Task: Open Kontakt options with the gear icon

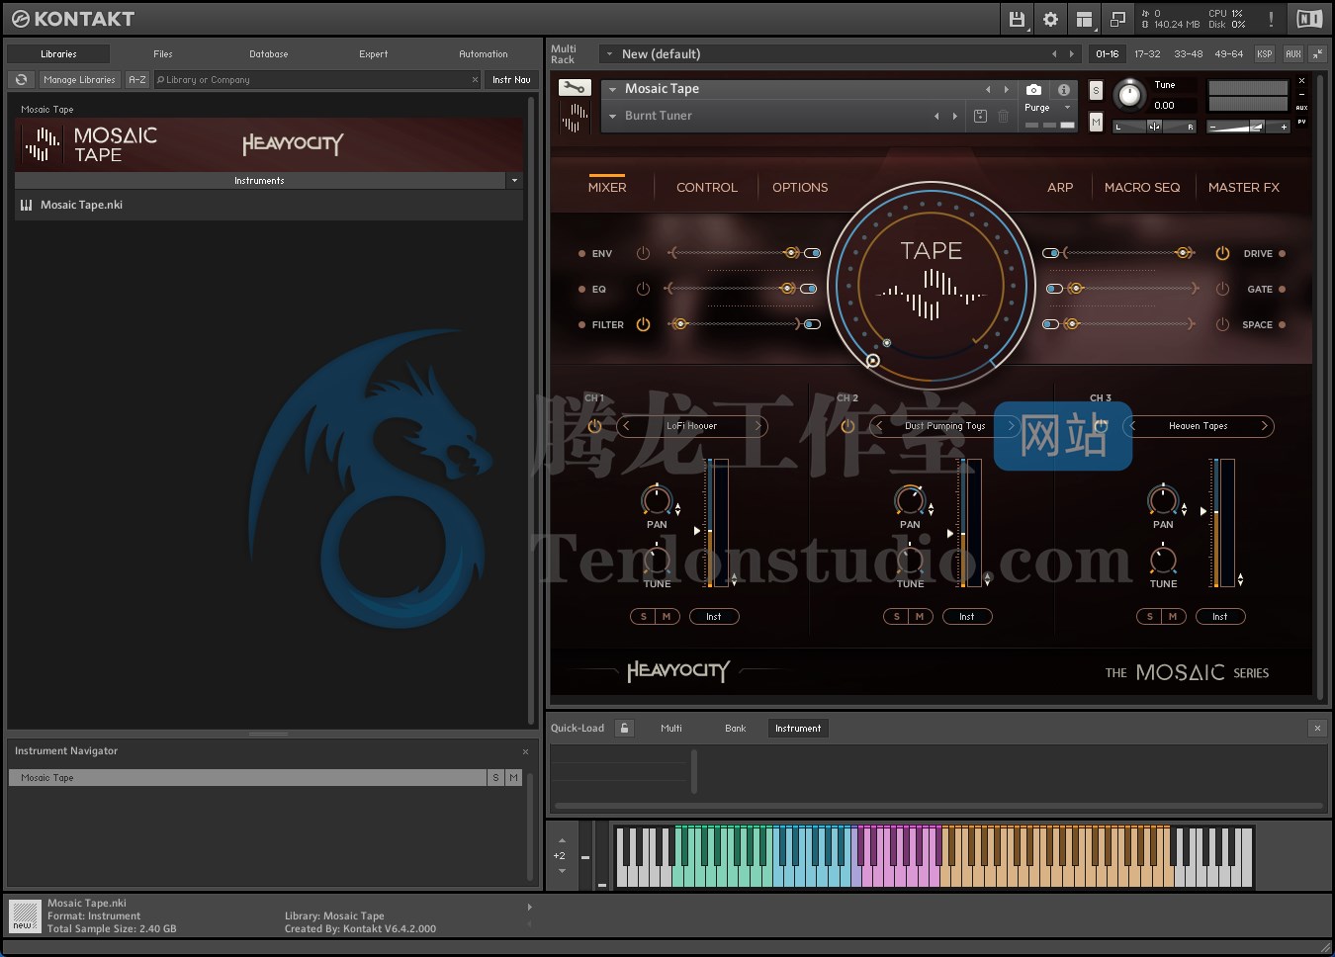Action: [x=1049, y=19]
